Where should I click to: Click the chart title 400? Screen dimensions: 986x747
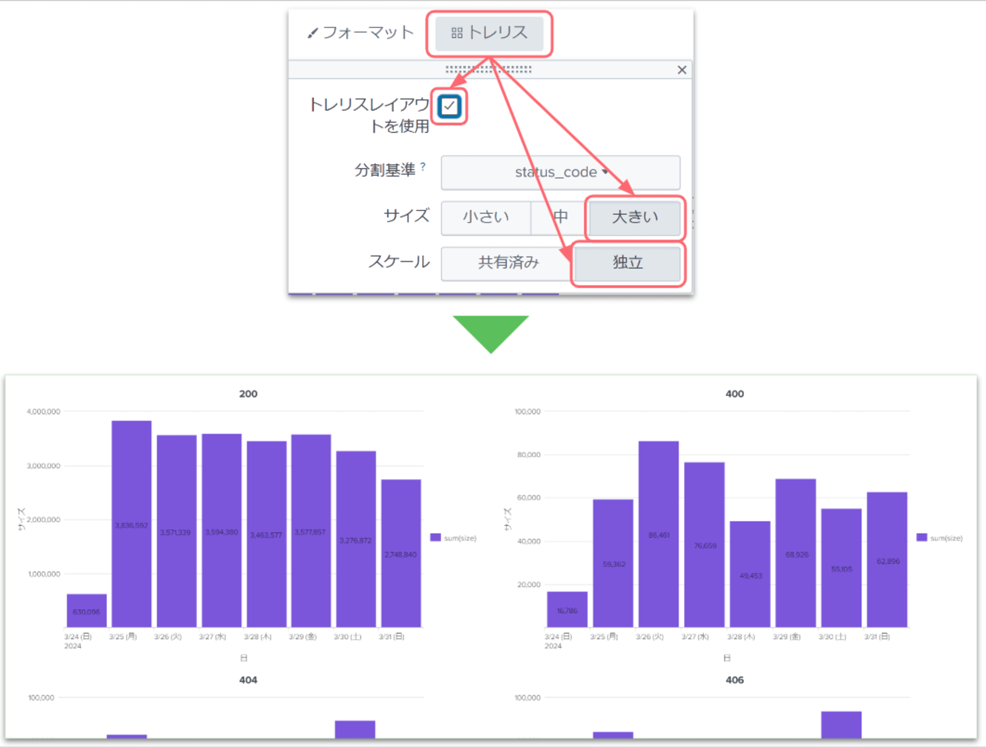[x=735, y=394]
